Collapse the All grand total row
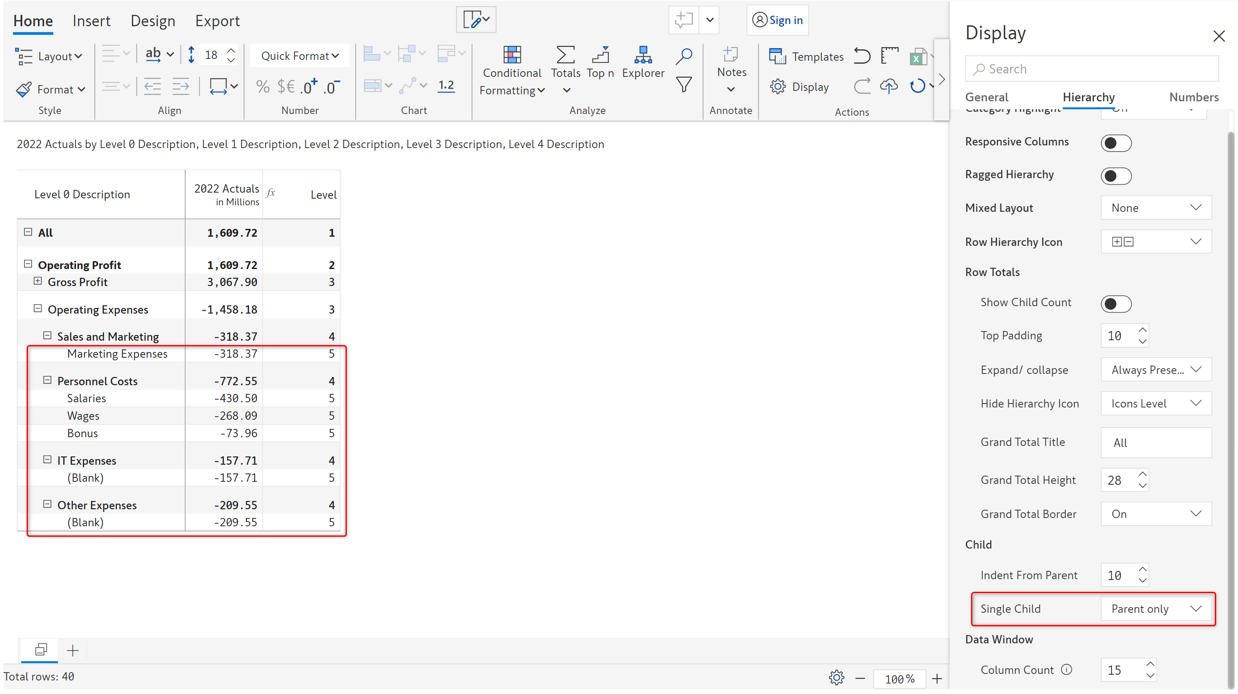The height and width of the screenshot is (694, 1238). [x=28, y=232]
